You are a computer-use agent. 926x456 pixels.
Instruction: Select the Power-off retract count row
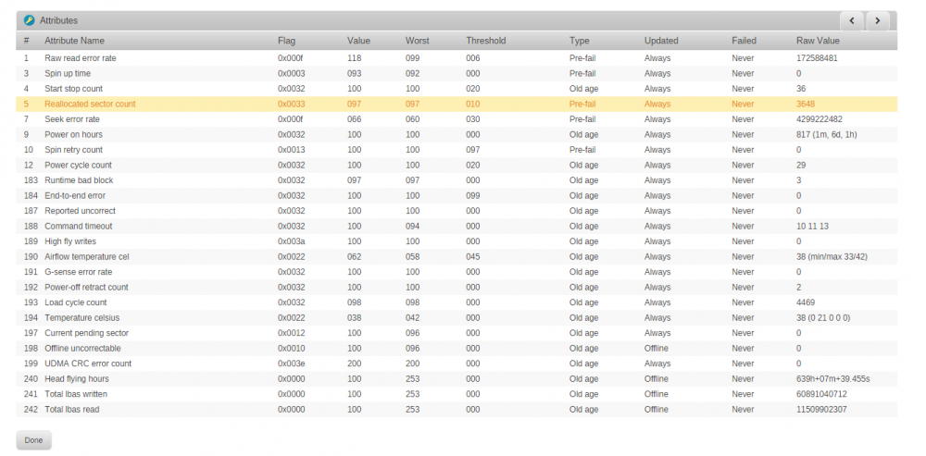[457, 288]
